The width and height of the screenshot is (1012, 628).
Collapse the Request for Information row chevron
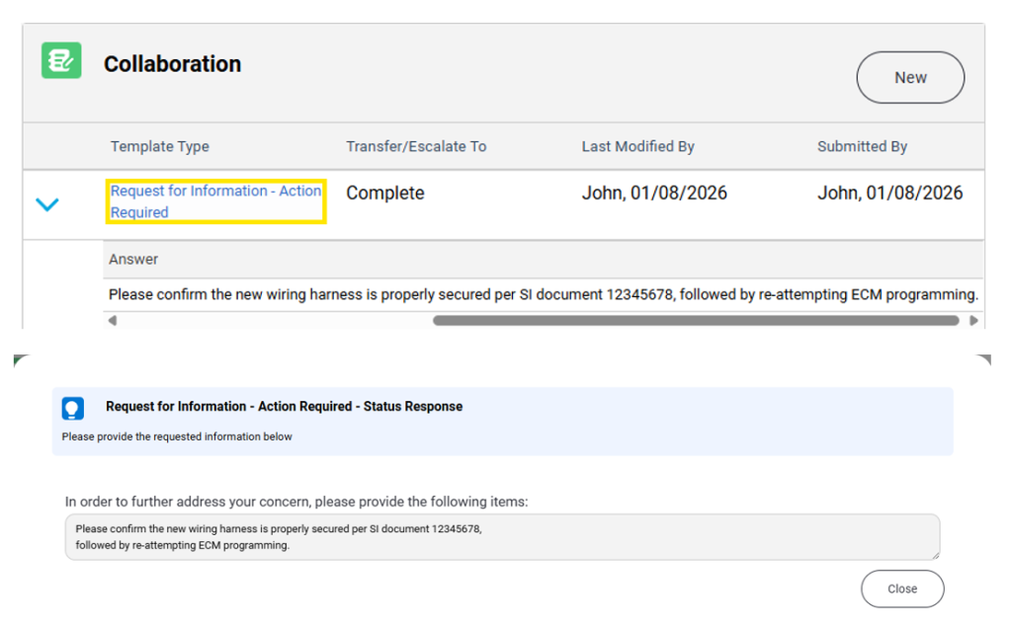point(47,204)
